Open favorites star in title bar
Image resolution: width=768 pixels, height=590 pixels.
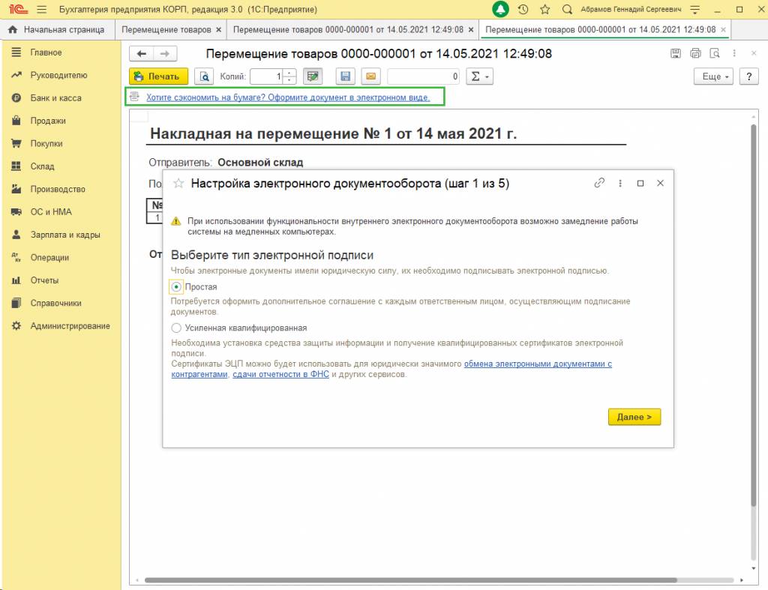(544, 9)
